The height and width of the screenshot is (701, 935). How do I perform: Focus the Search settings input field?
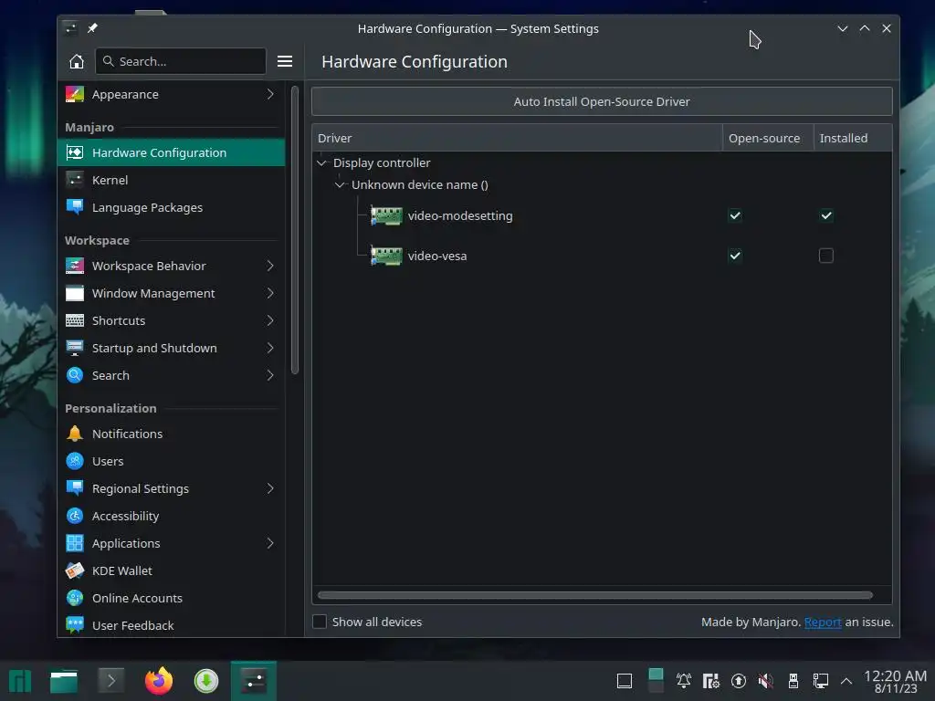point(181,61)
